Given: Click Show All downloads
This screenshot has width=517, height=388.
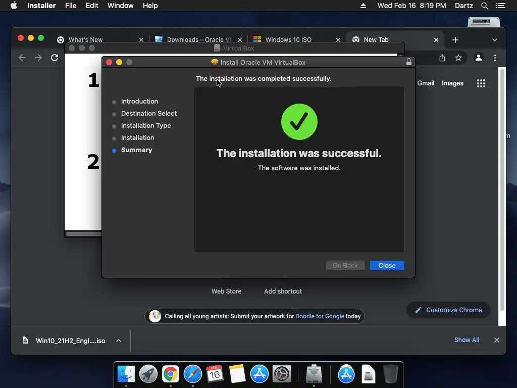Looking at the screenshot, I should coord(467,340).
